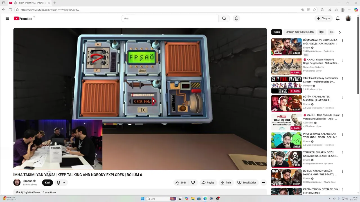Open the YouTube hamburger guide menu
360x202 pixels.
tap(7, 19)
